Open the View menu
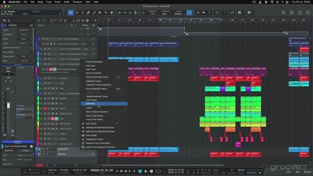This screenshot has height=176, width=313. tap(88, 2)
